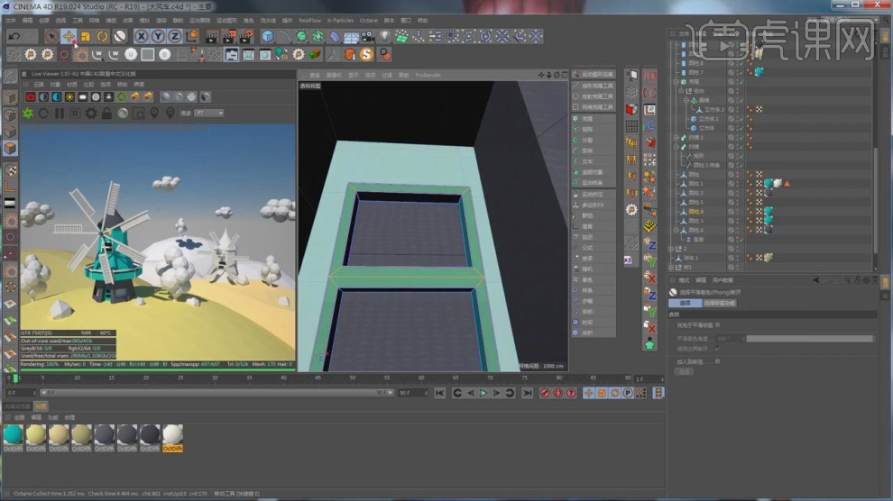Select the 立方体.2 object in the tree
893x501 pixels.
pos(713,109)
